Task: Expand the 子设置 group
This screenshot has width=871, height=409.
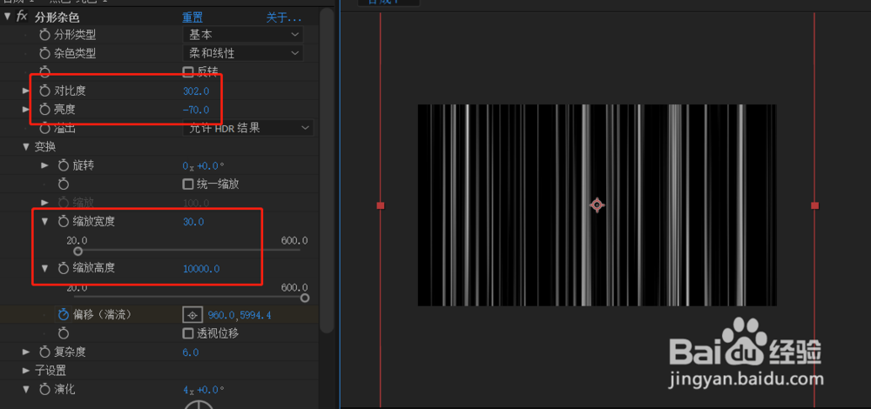Action: click(x=25, y=370)
